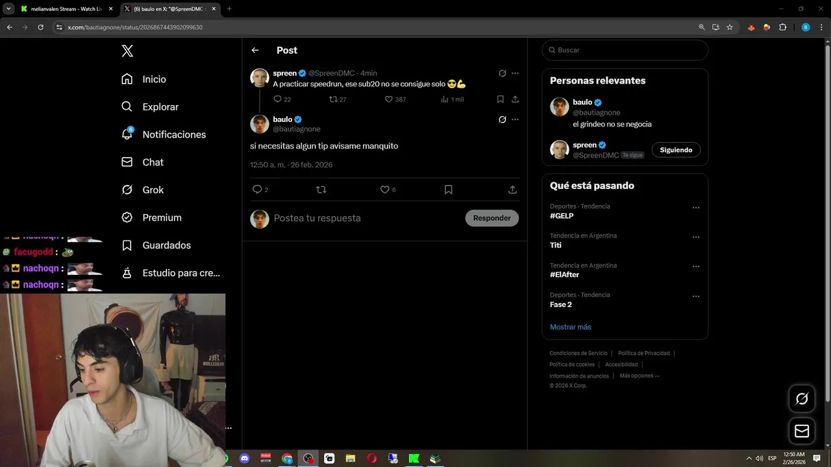Screen dimensions: 831x467
Task: Click the Mostrar más link
Action: point(571,327)
